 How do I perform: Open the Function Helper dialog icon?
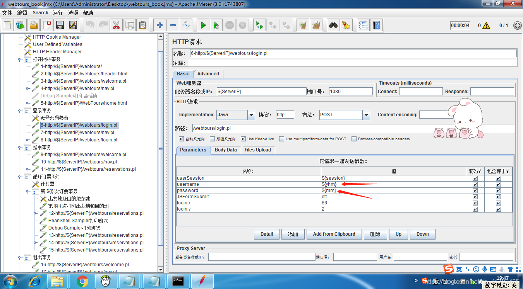point(363,25)
